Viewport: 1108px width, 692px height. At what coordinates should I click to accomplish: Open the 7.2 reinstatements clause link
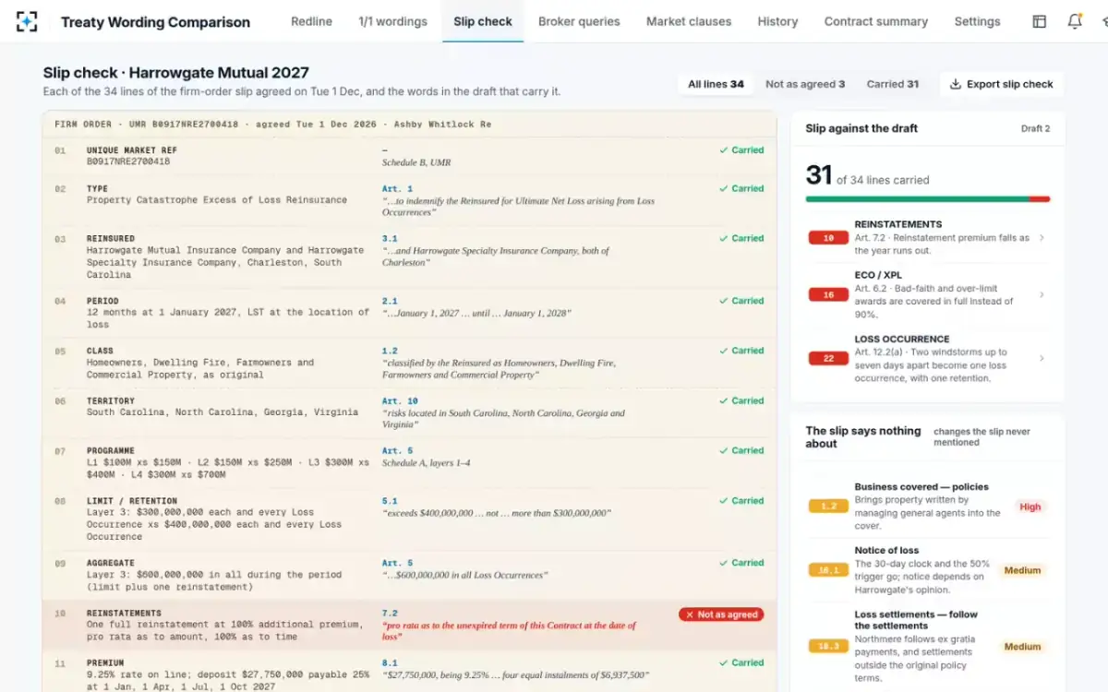click(390, 614)
